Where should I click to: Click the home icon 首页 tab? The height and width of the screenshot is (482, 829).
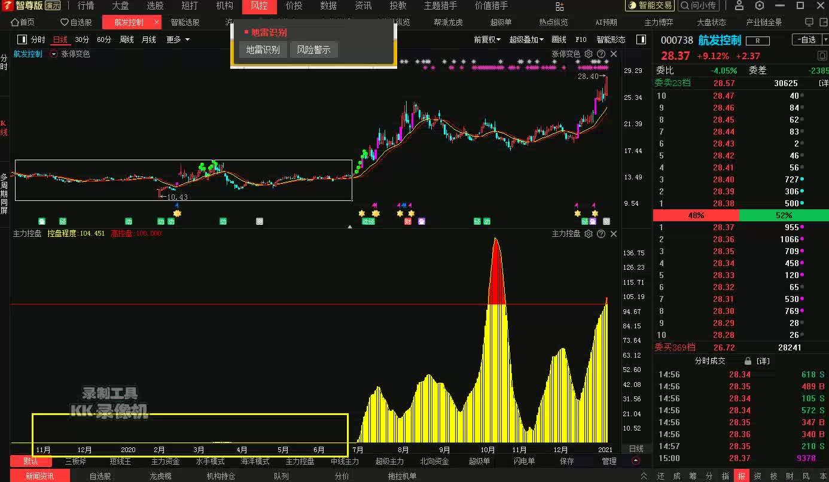tap(23, 22)
